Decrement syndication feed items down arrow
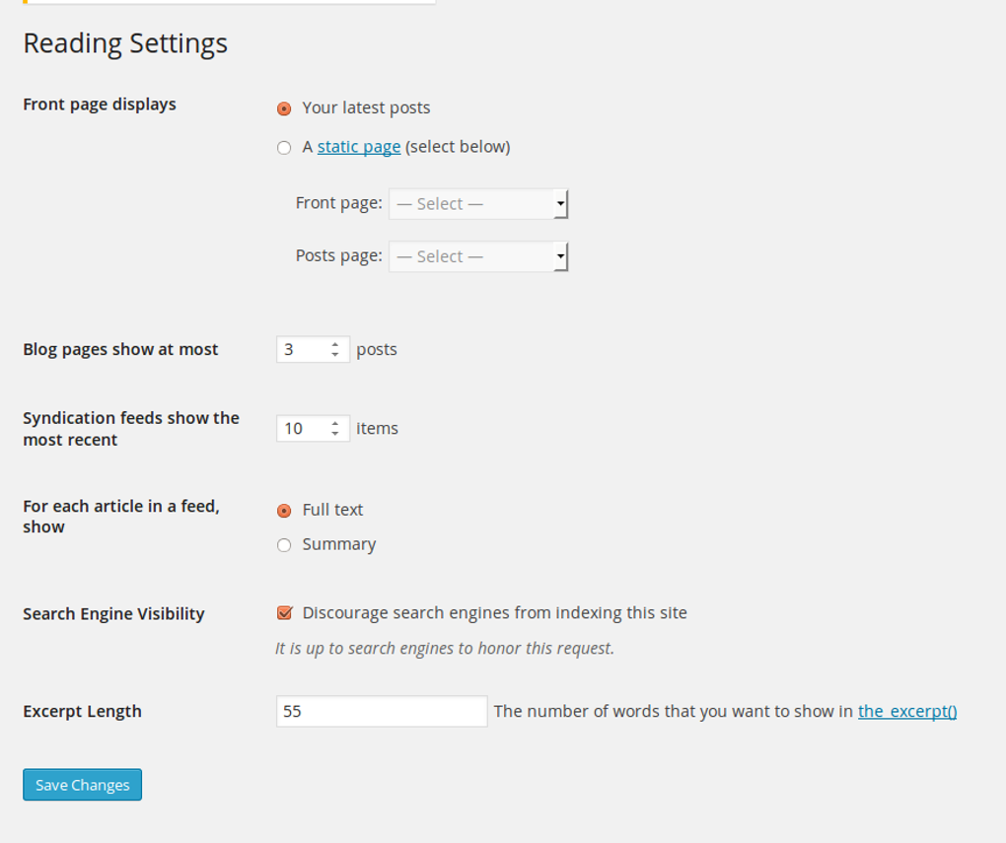1006x843 pixels. point(335,434)
